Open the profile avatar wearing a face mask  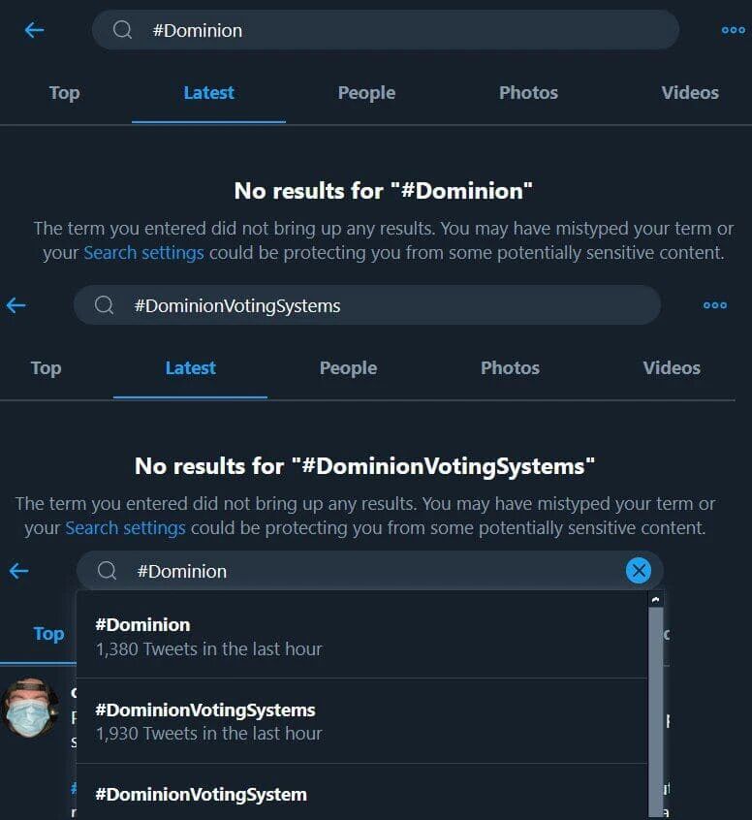point(29,708)
